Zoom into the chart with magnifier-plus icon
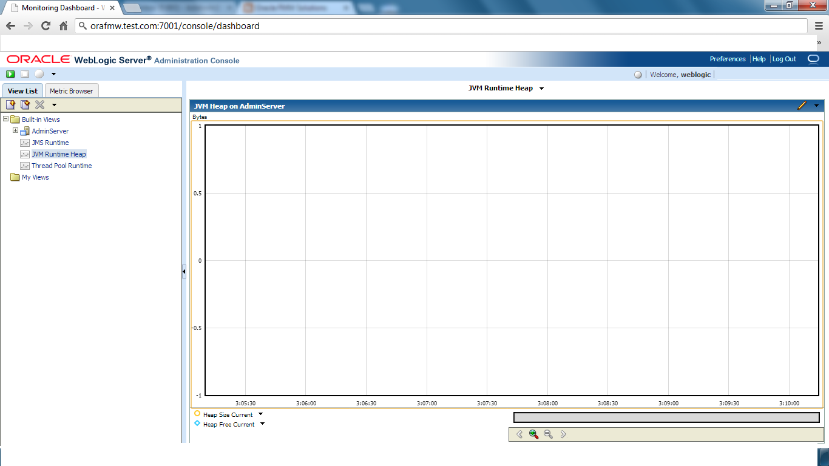Screen dimensions: 829x466 [533, 434]
